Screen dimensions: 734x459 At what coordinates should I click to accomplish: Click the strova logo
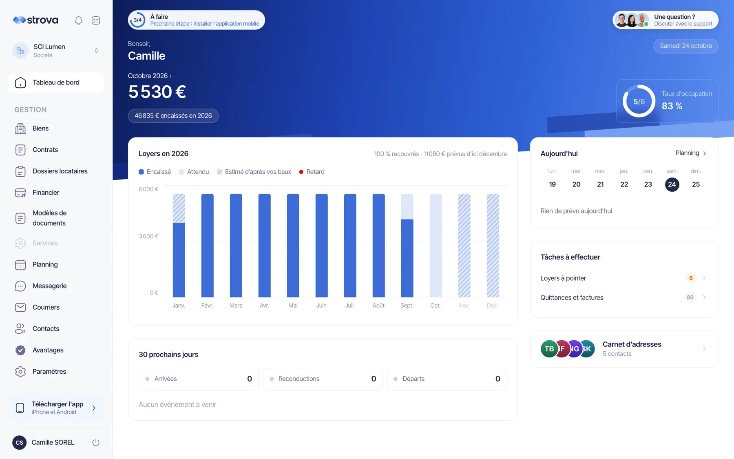(35, 20)
